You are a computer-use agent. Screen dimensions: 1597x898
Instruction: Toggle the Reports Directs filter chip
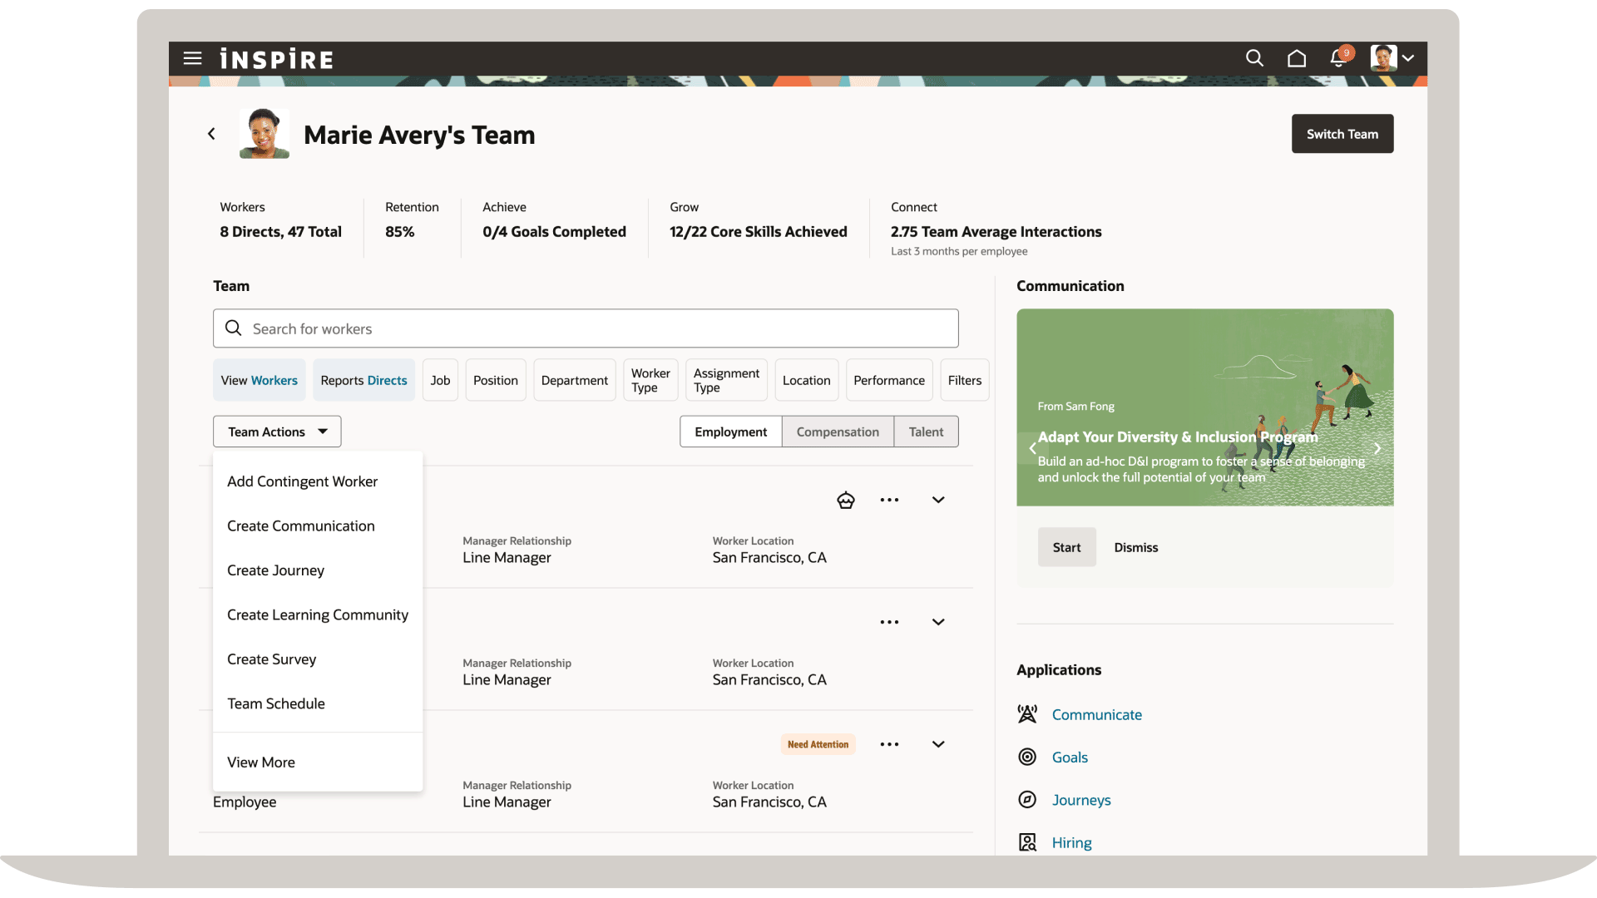363,380
